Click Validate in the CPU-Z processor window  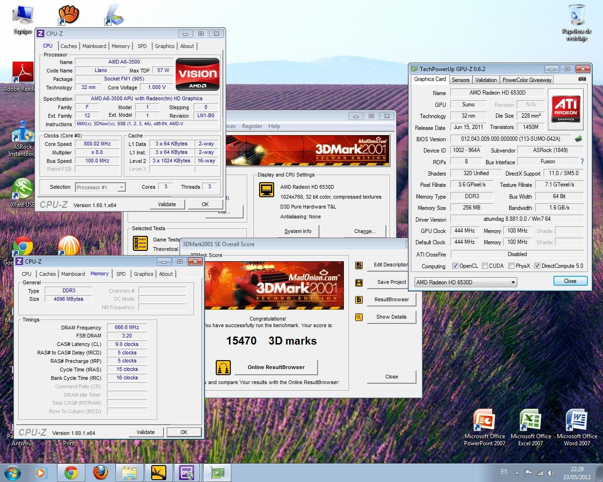[167, 204]
